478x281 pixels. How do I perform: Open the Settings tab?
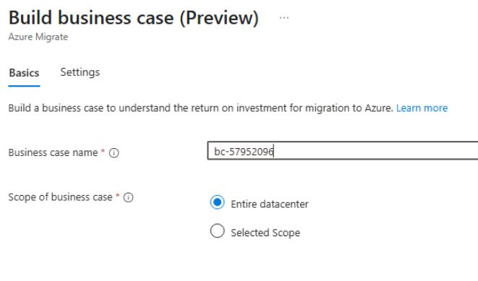pos(80,72)
